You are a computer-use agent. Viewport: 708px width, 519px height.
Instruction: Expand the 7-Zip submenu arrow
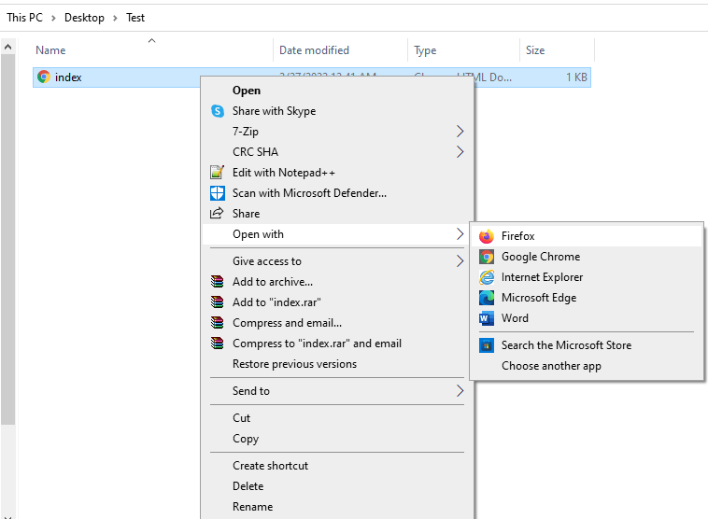[x=460, y=132]
